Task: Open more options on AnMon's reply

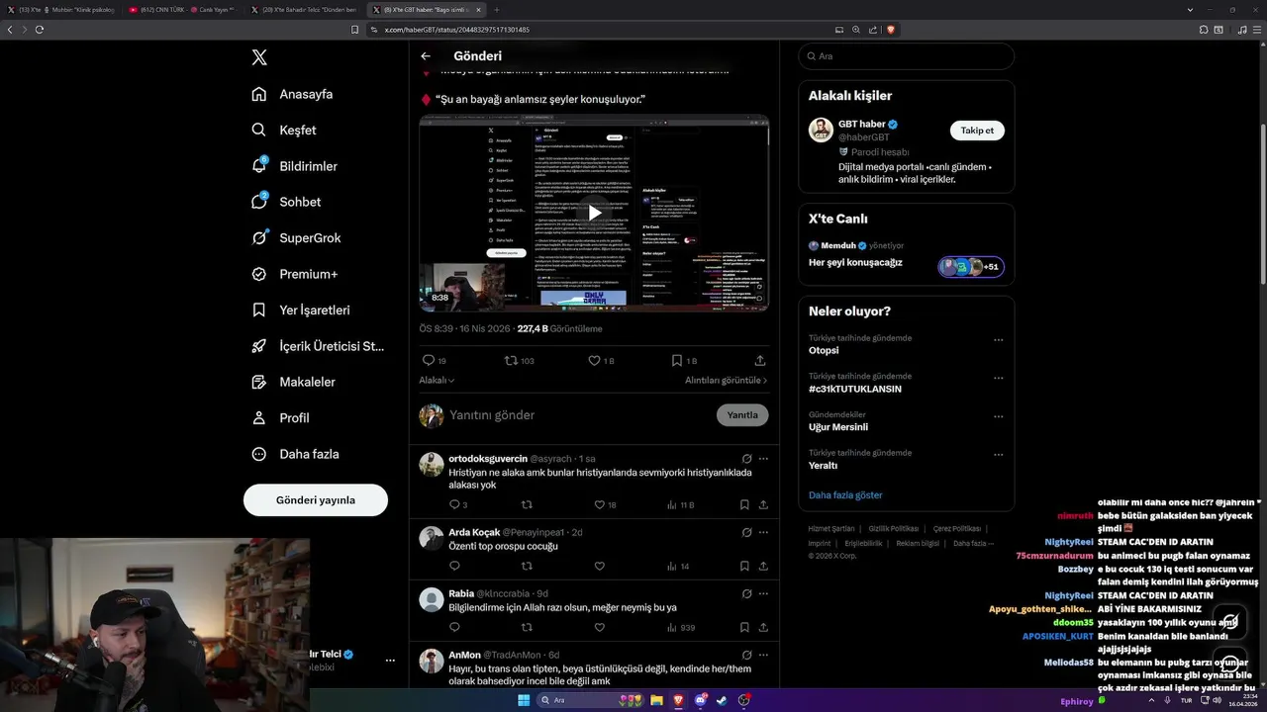Action: coord(763,655)
